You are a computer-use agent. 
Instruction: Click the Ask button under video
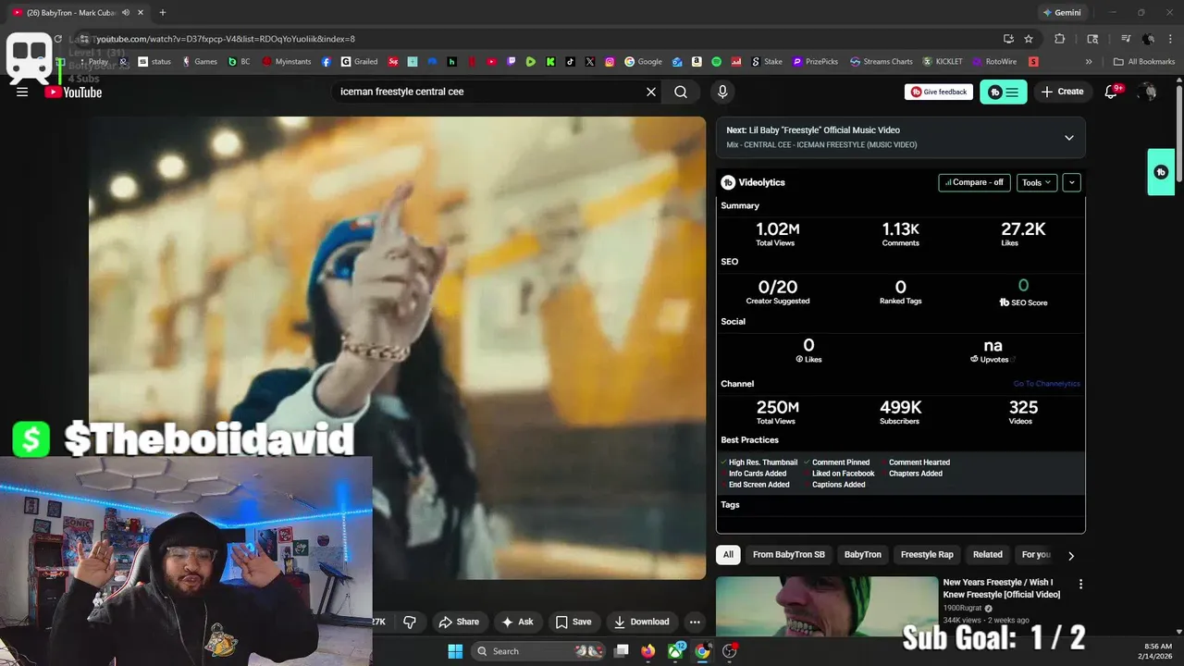point(517,622)
